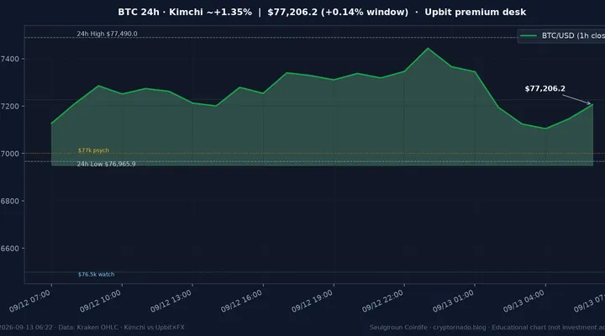Click the 7400 y-axis tick label
Screen dimensions: 605x336
pos(9,59)
